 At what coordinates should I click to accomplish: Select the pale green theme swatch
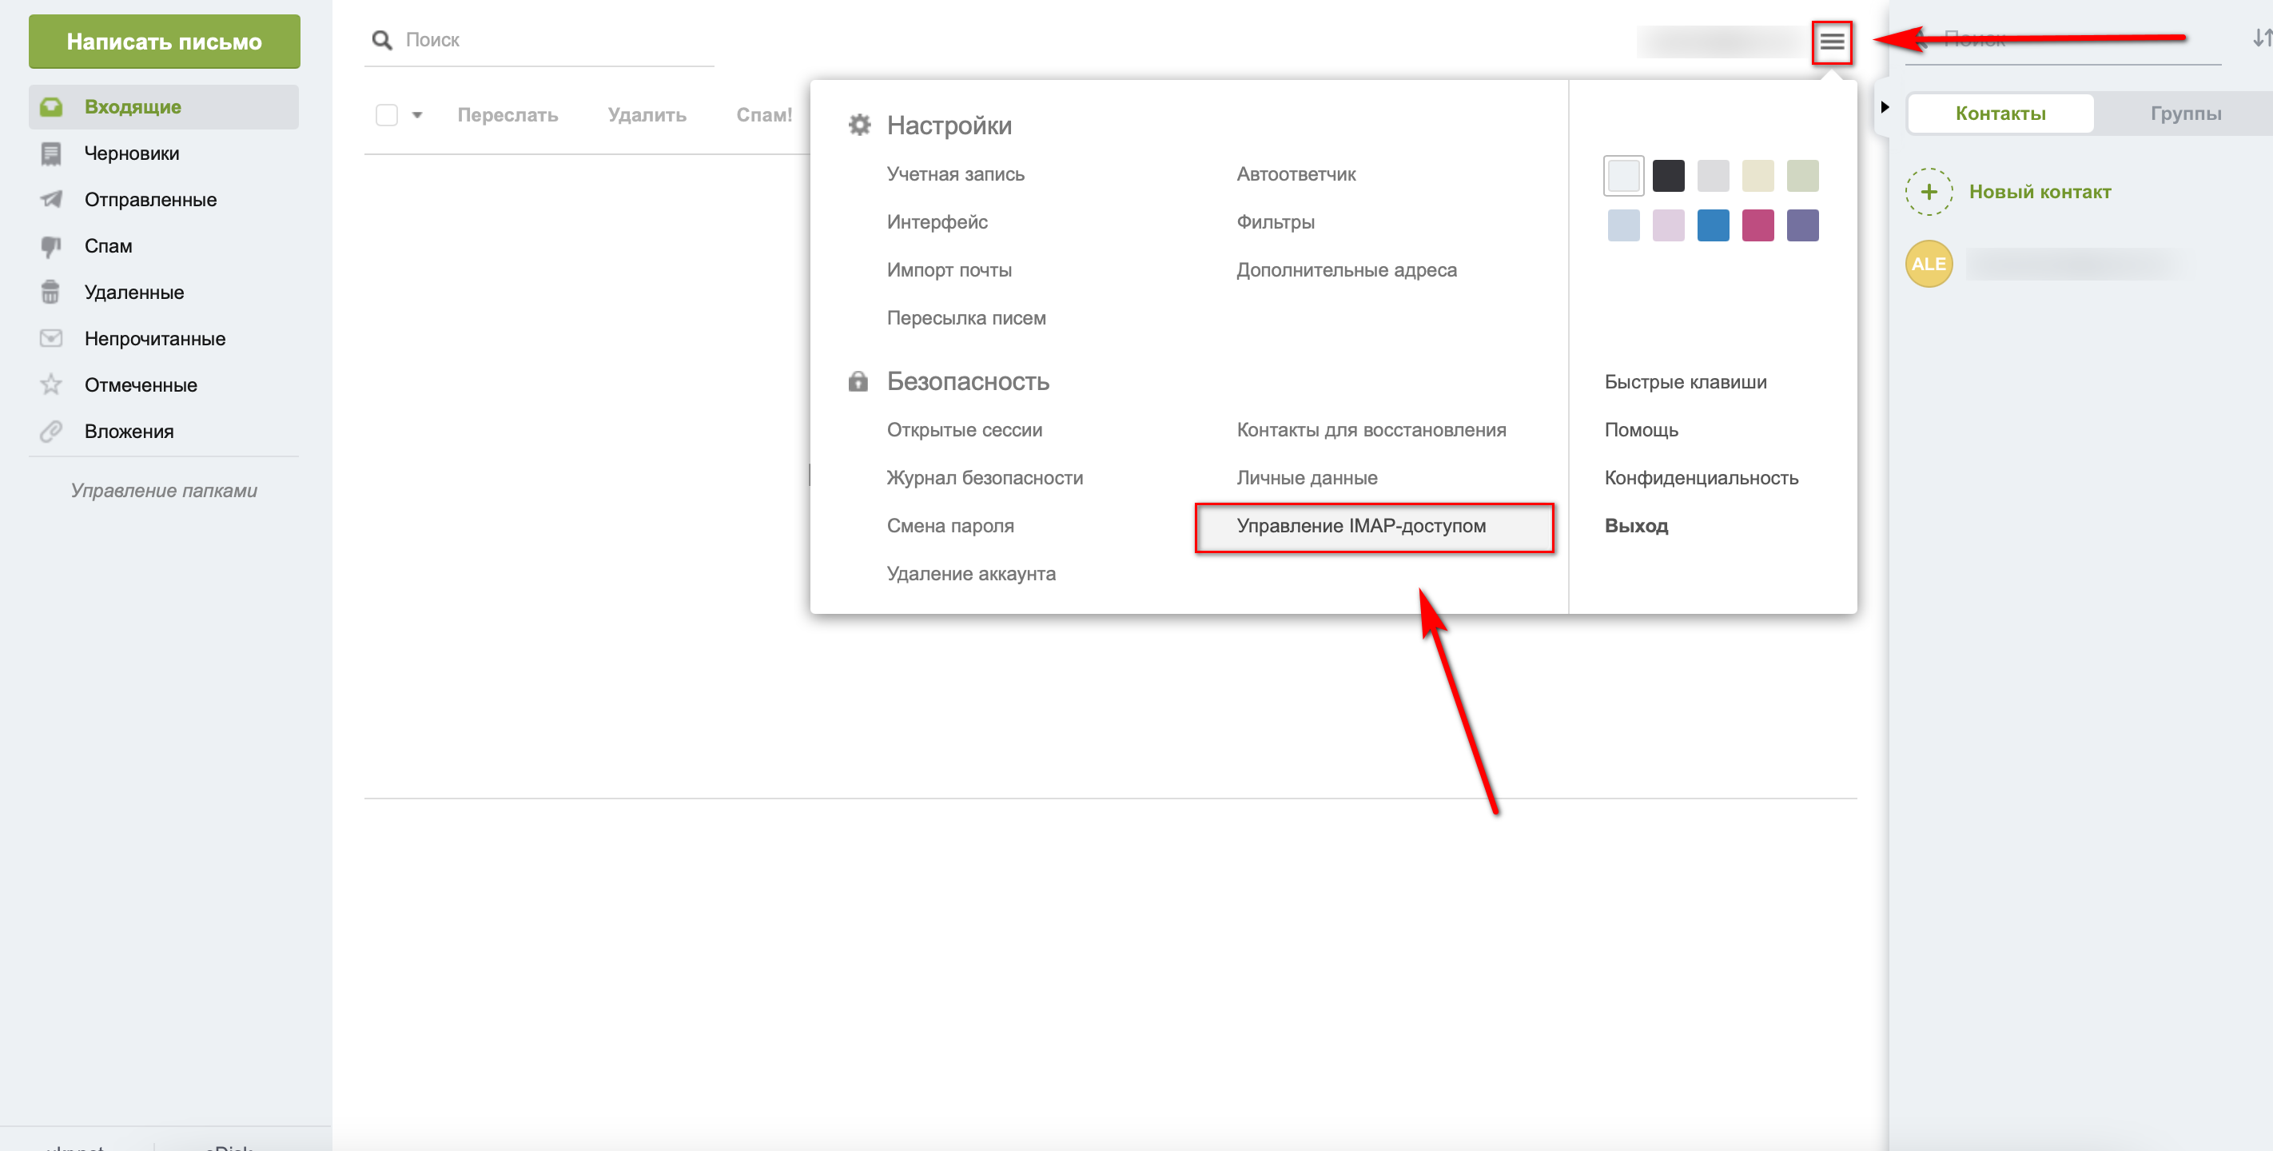[x=1801, y=176]
